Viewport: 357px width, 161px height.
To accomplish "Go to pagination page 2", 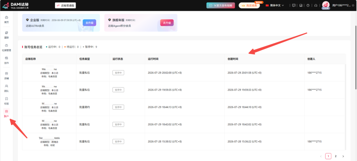I will tap(336, 156).
